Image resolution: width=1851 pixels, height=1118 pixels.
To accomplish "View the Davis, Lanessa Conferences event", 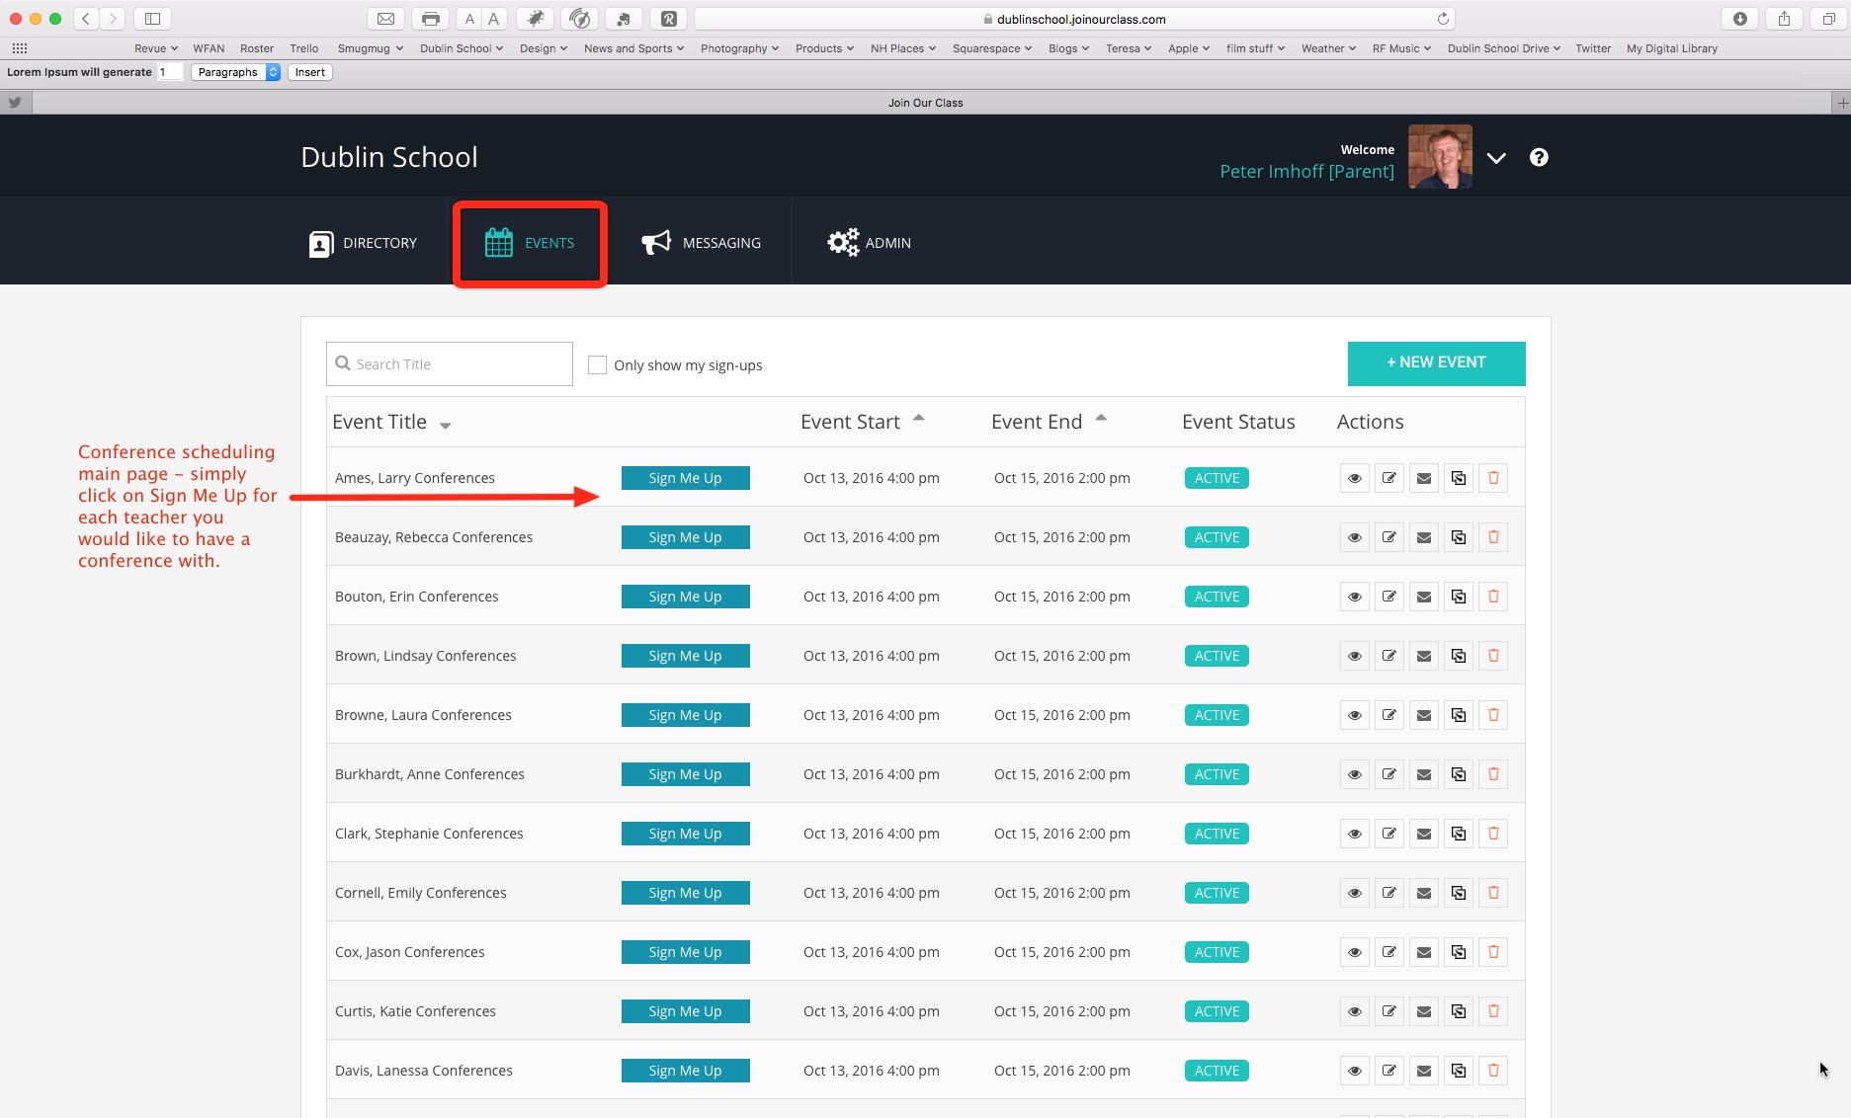I will pyautogui.click(x=1355, y=1071).
